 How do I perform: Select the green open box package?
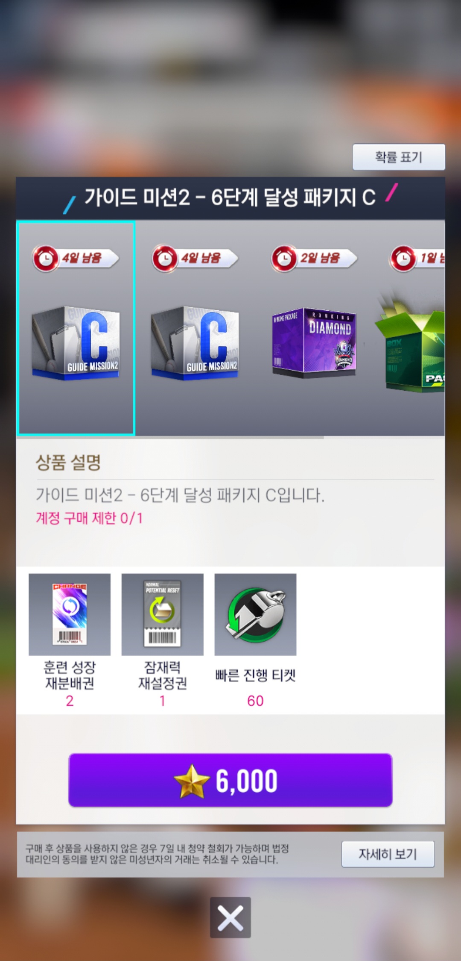click(410, 346)
